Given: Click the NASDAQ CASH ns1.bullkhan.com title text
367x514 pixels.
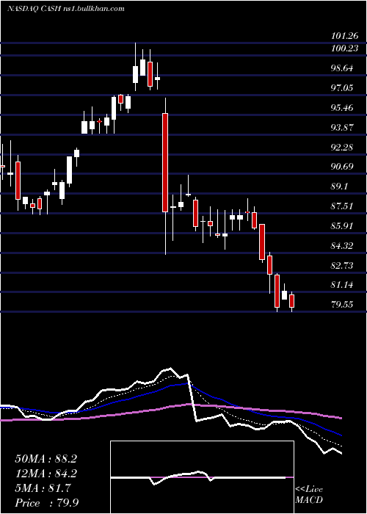Looking at the screenshot, I should click(x=66, y=9).
